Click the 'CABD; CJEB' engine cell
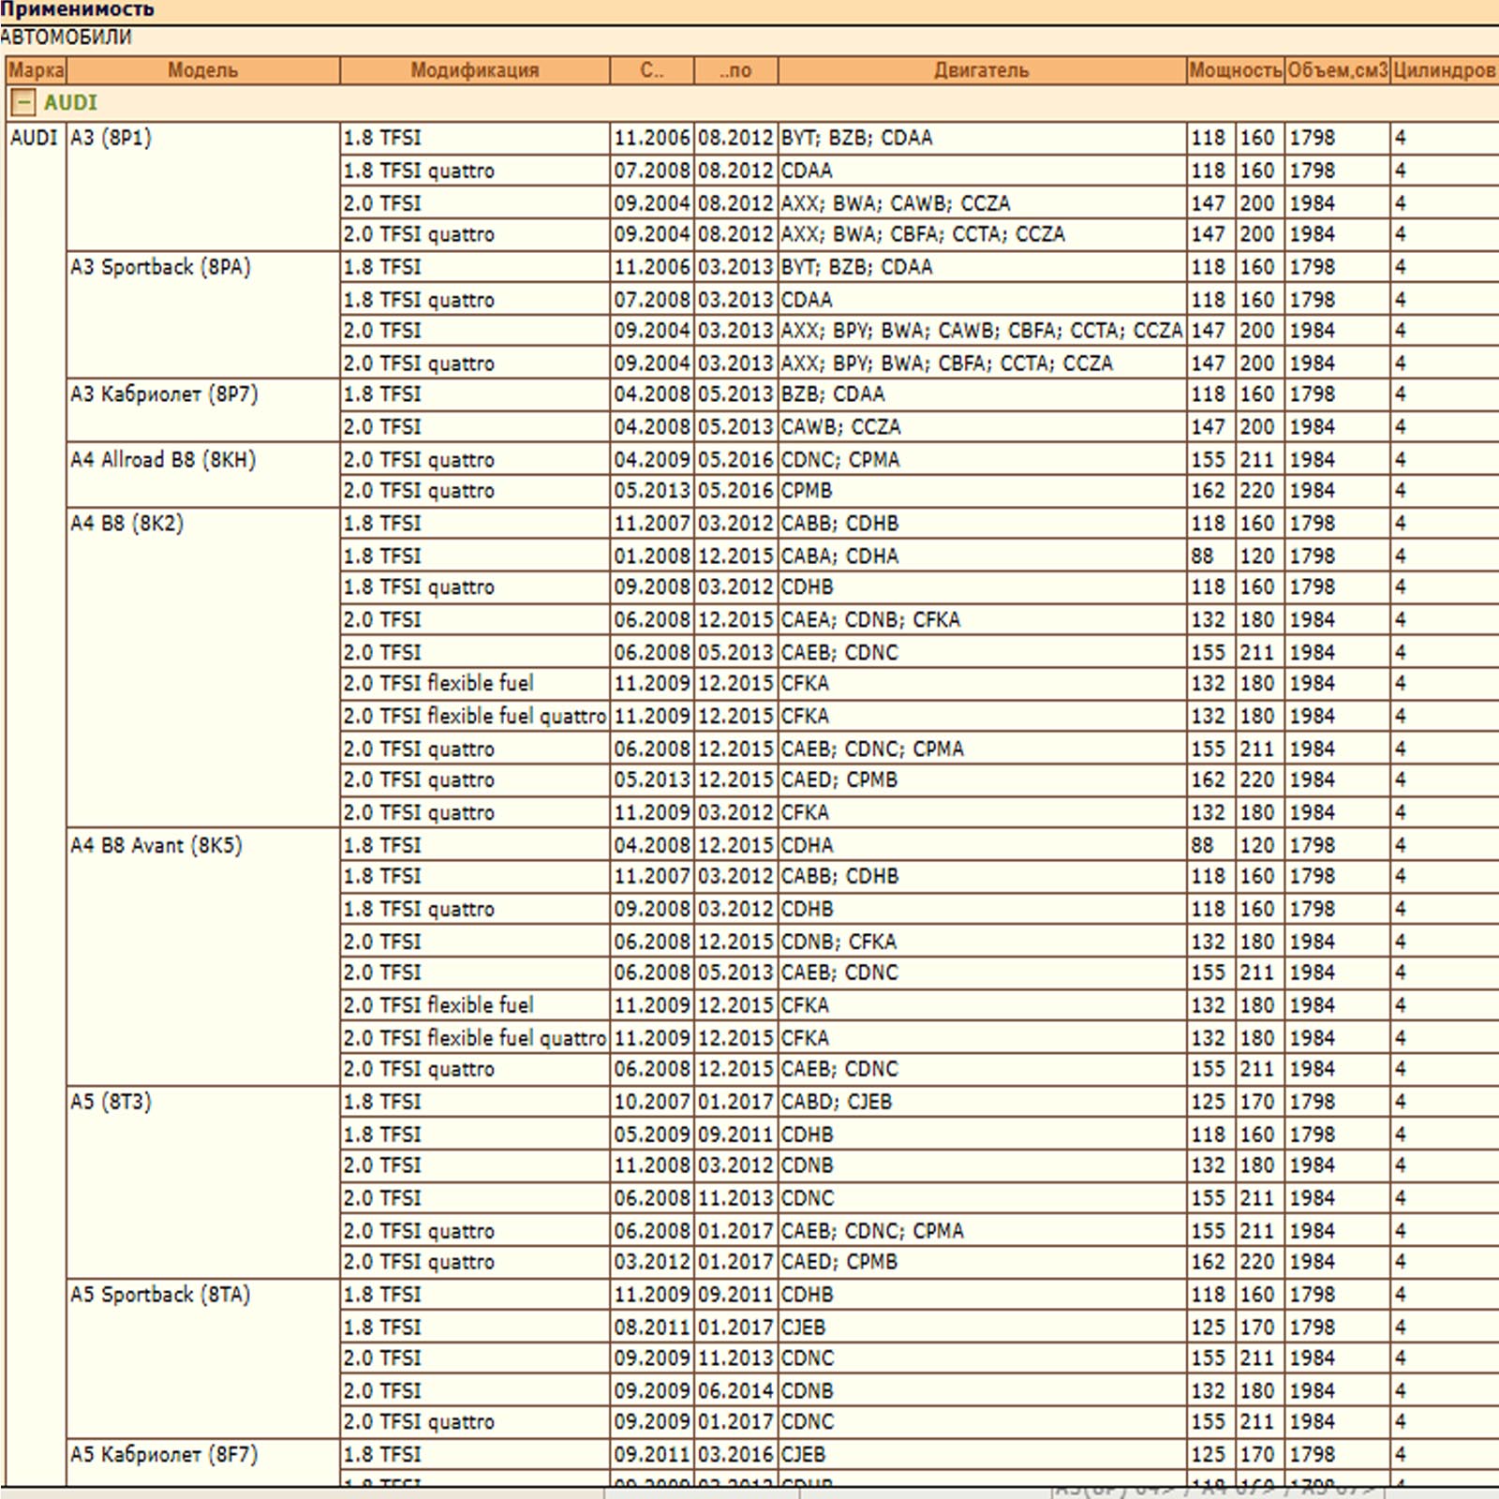This screenshot has width=1499, height=1499. tap(837, 1102)
